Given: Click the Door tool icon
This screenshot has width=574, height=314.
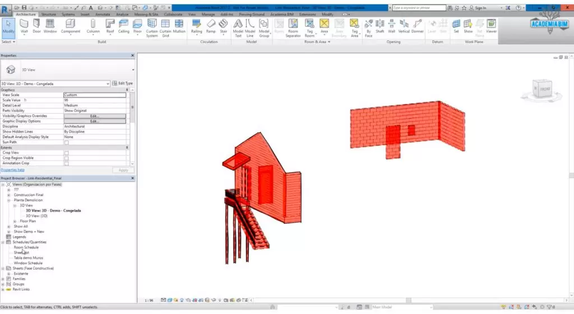Looking at the screenshot, I should 36,25.
